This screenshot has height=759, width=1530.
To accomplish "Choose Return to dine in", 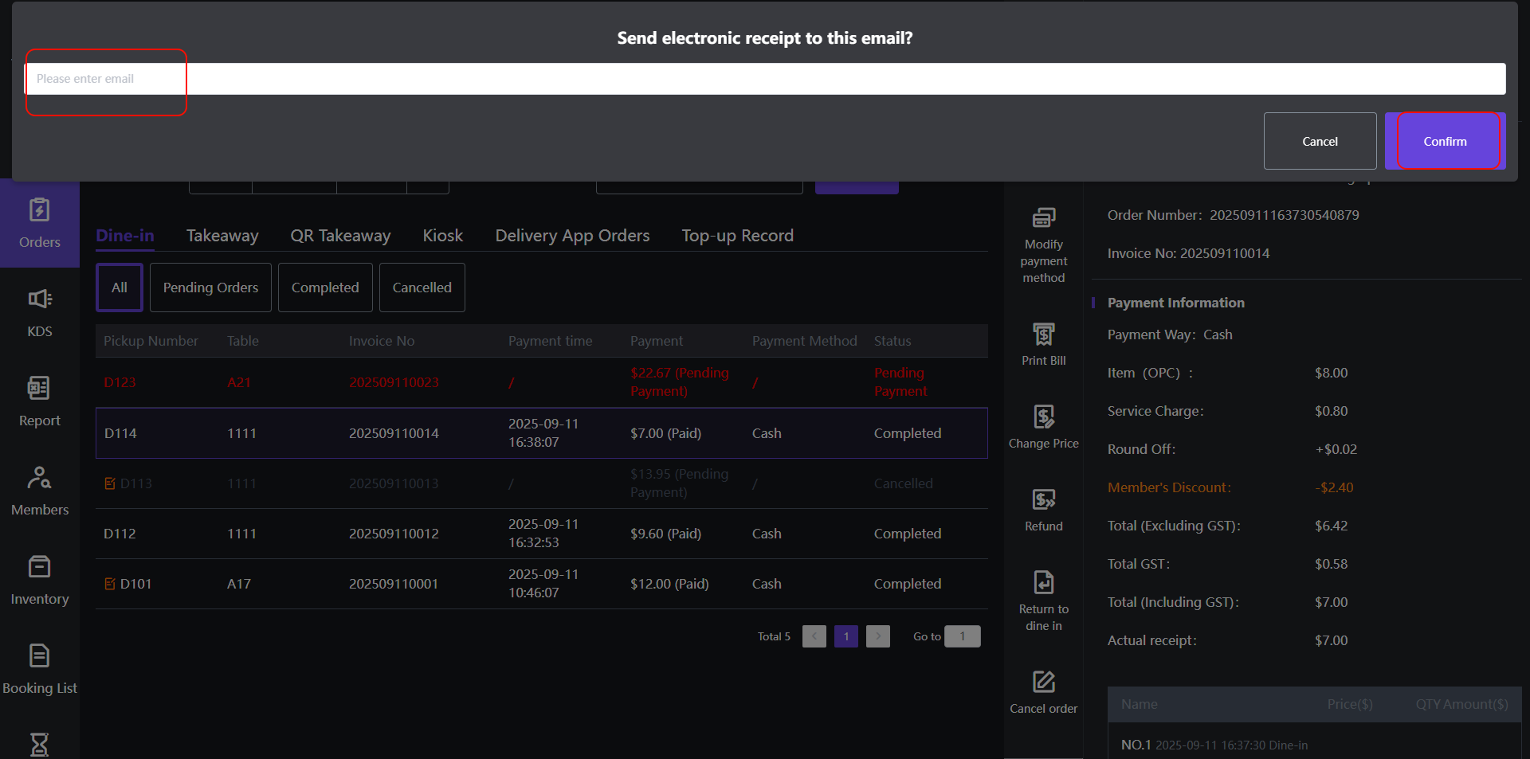I will pyautogui.click(x=1043, y=583).
